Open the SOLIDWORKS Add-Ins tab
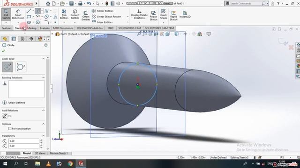This screenshot has height=168, width=300. click(x=90, y=28)
